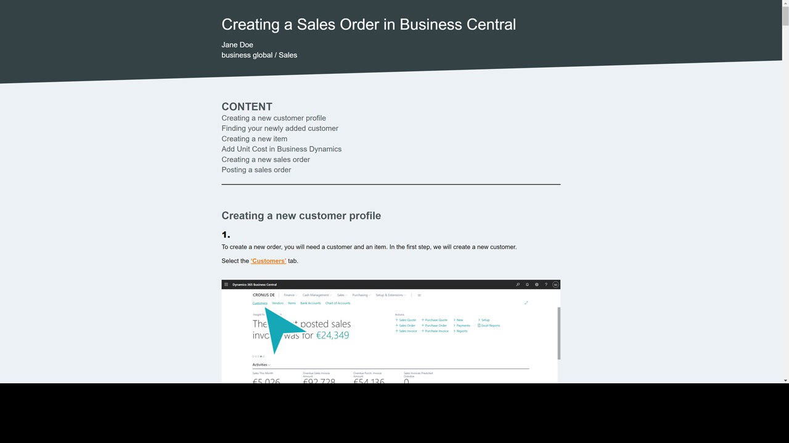Open the navigation overflow menu icon
This screenshot has width=789, height=443.
coord(419,295)
